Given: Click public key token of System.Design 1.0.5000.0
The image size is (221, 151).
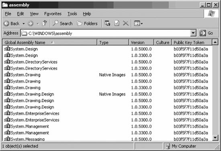Looking at the screenshot, I should 191,49.
